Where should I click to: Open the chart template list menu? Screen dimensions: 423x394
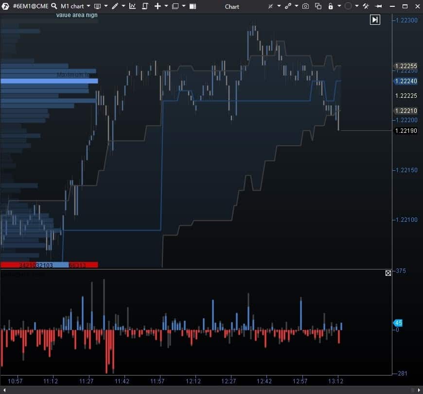(x=98, y=6)
